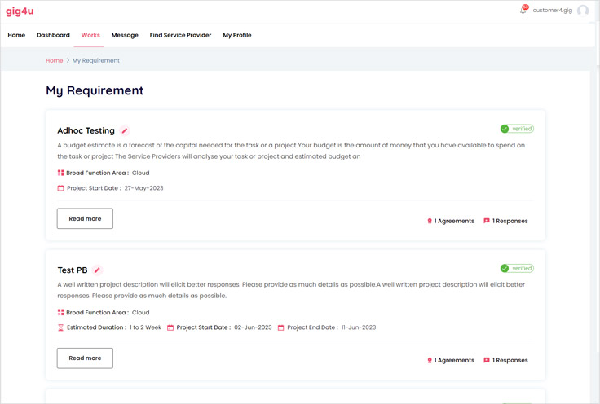The height and width of the screenshot is (404, 600).
Task: Open the Home menu item
Action: (16, 35)
